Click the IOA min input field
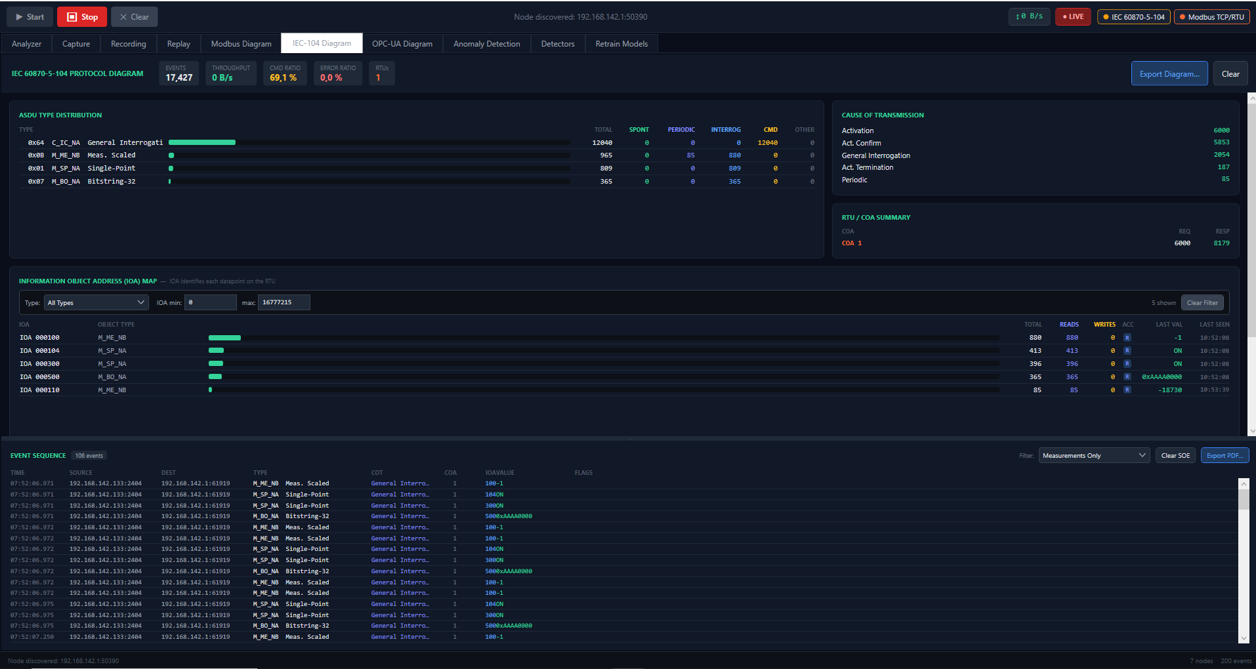Image resolution: width=1256 pixels, height=669 pixels. [211, 302]
